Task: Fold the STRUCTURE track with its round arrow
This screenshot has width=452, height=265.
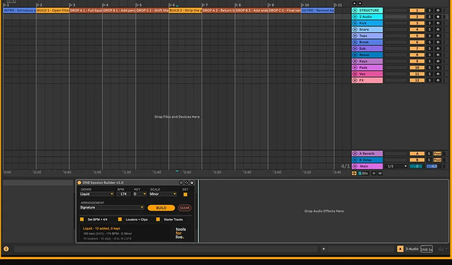Action: tap(355, 10)
